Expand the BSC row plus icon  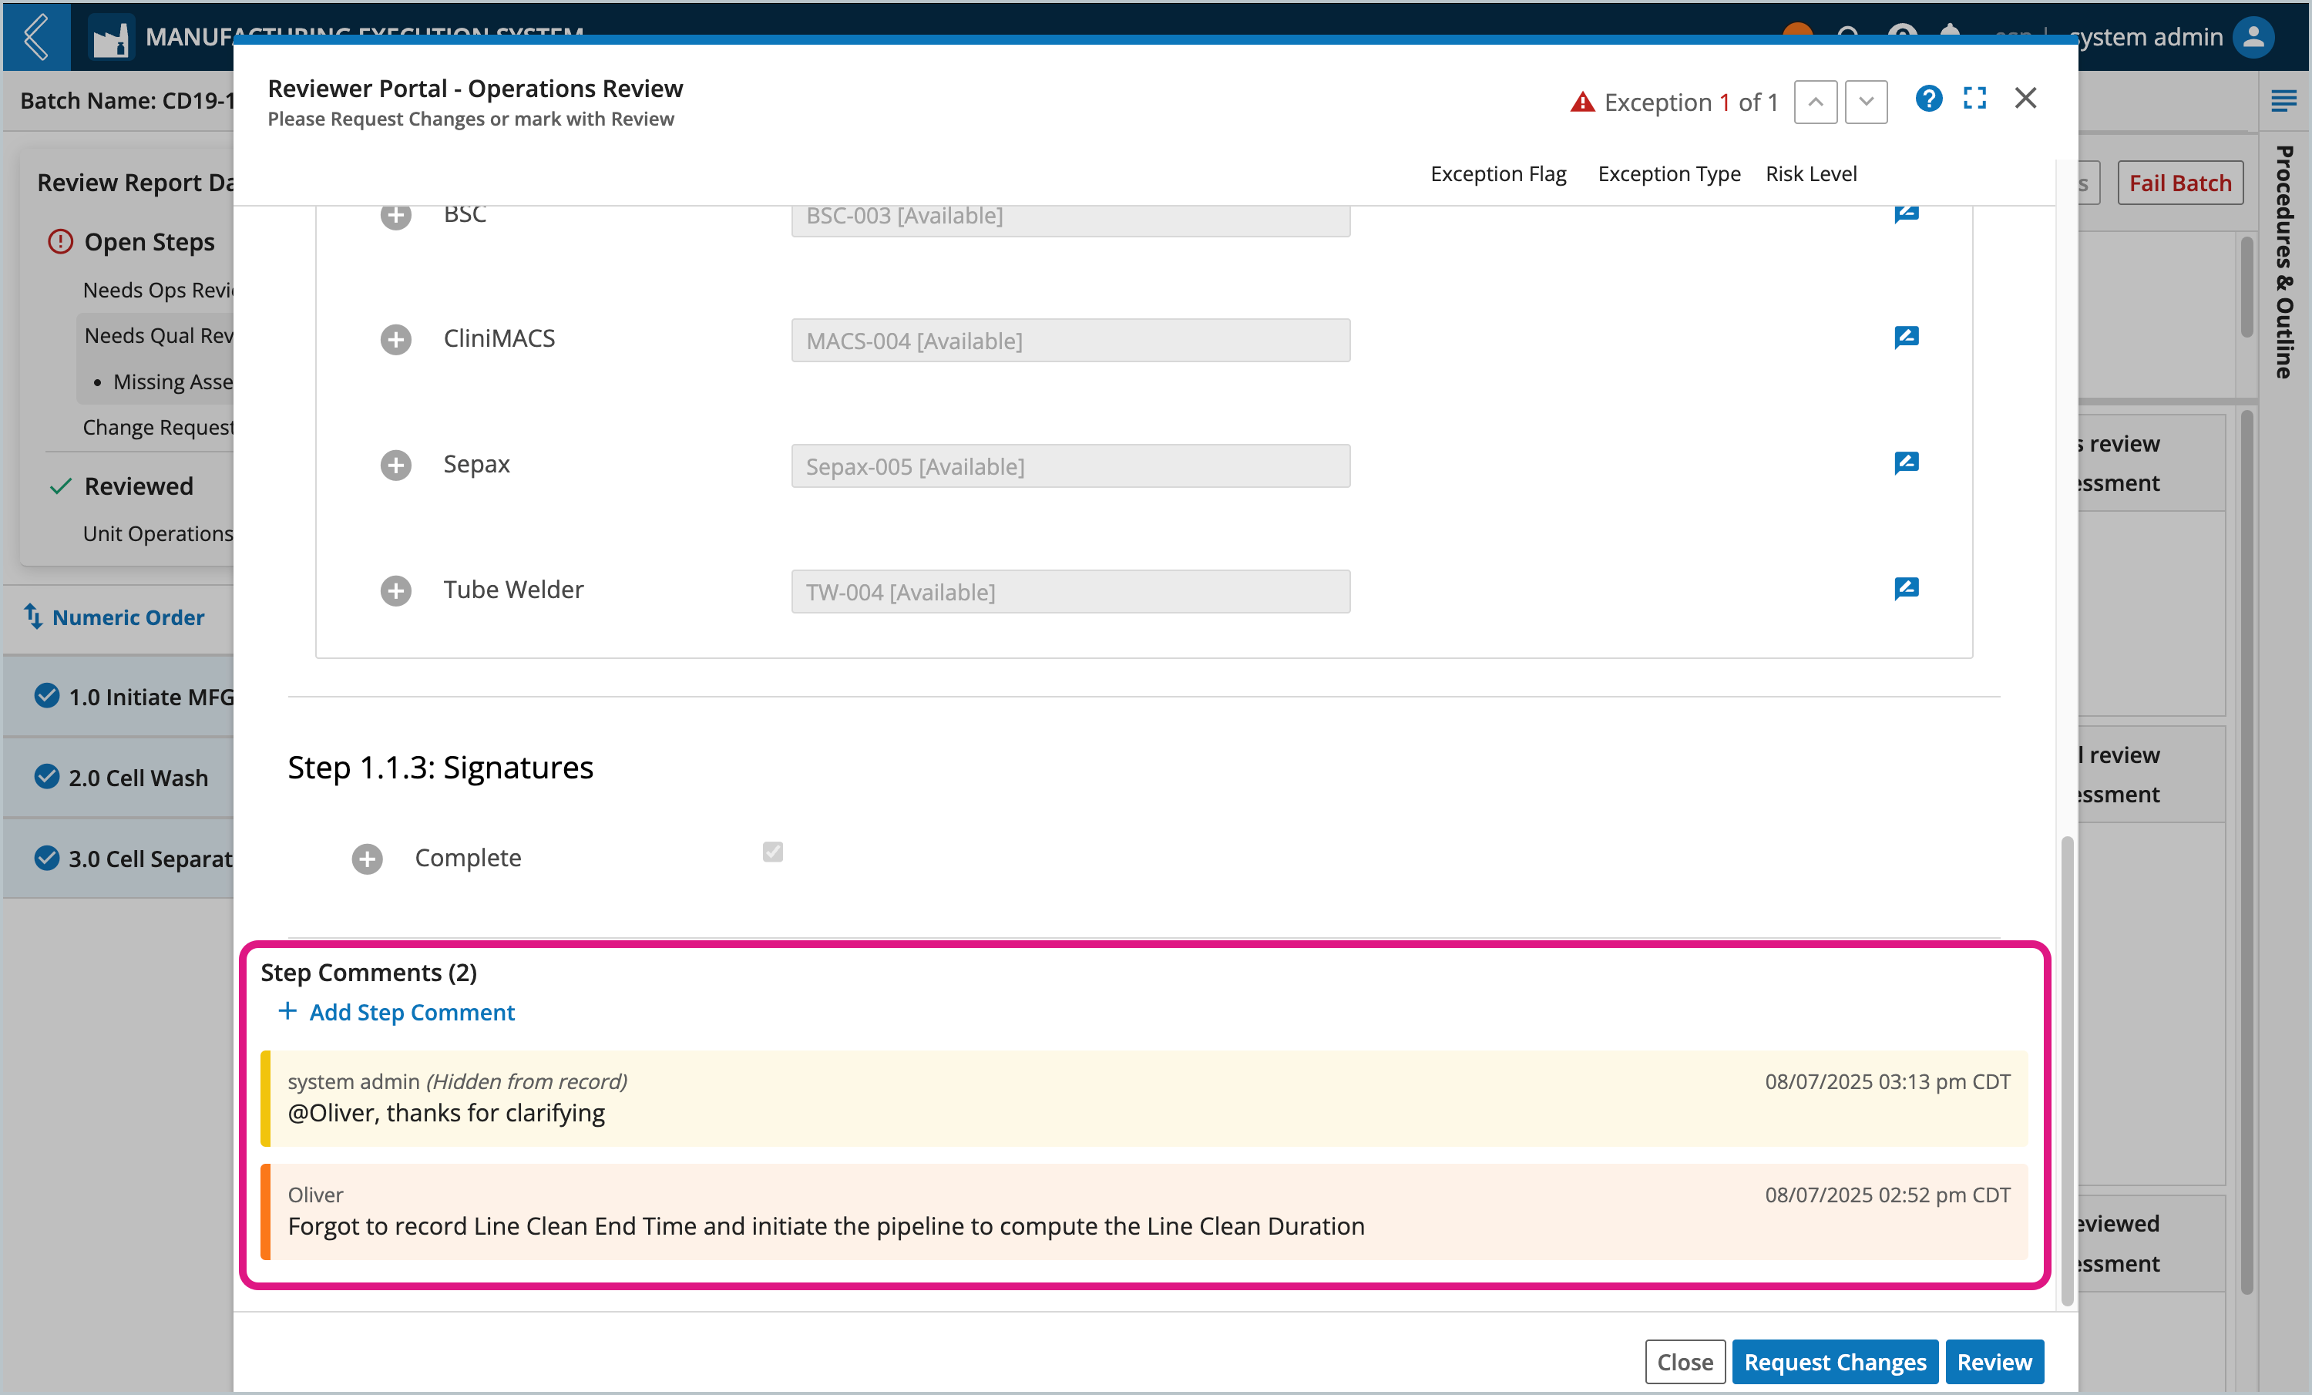tap(395, 216)
